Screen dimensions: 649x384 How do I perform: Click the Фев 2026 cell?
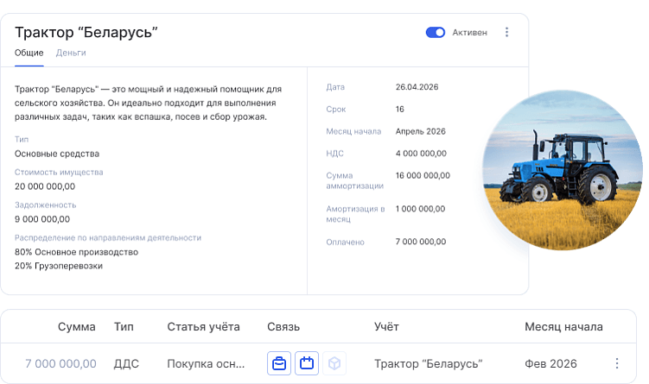[550, 363]
